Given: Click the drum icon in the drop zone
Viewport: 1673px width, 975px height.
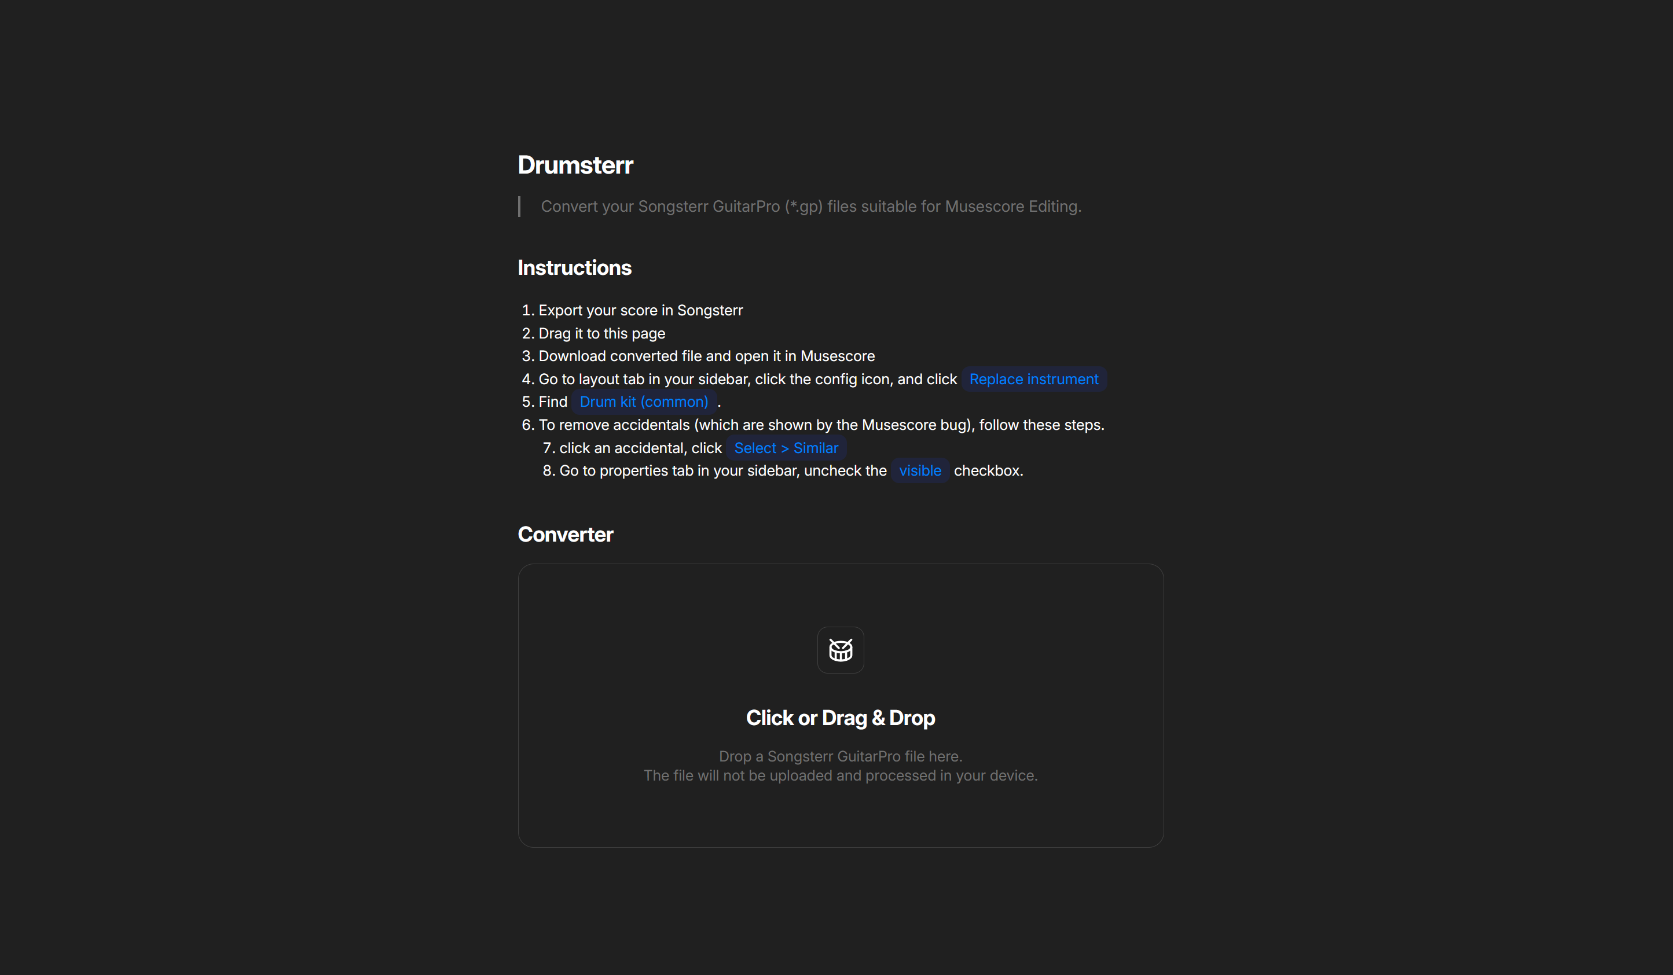Looking at the screenshot, I should (x=841, y=650).
